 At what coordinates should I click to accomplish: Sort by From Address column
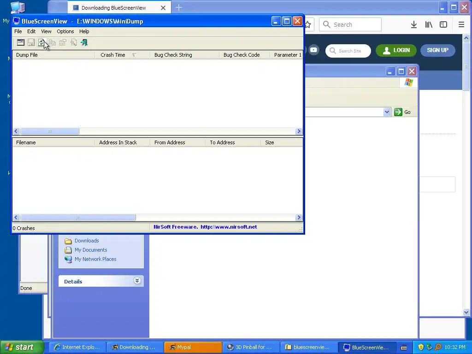(x=177, y=142)
